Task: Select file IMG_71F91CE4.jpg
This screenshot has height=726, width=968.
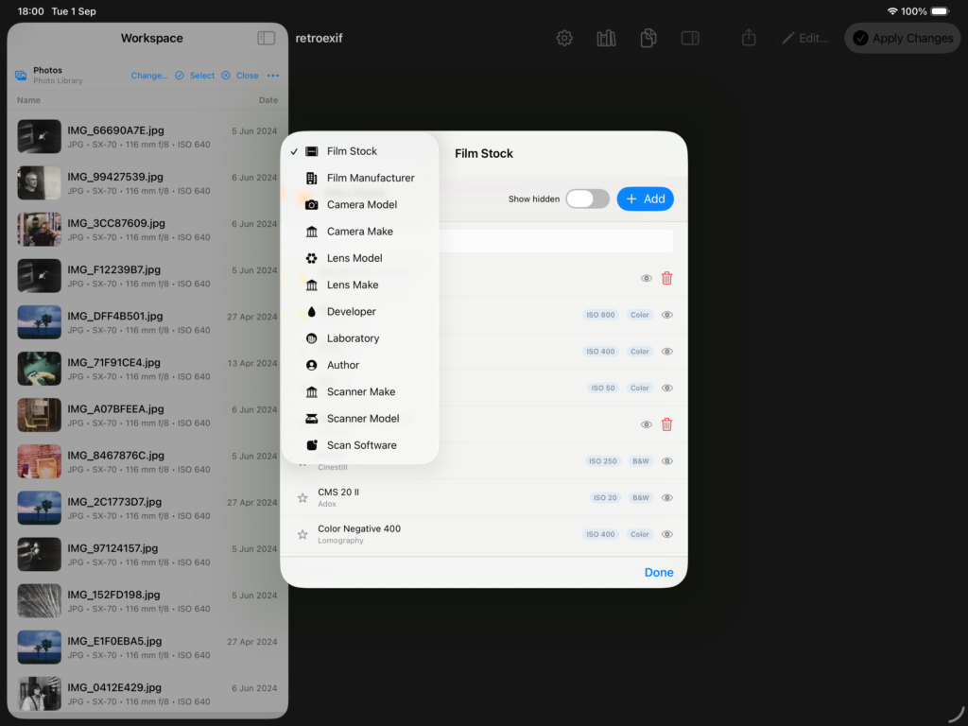Action: pos(147,369)
